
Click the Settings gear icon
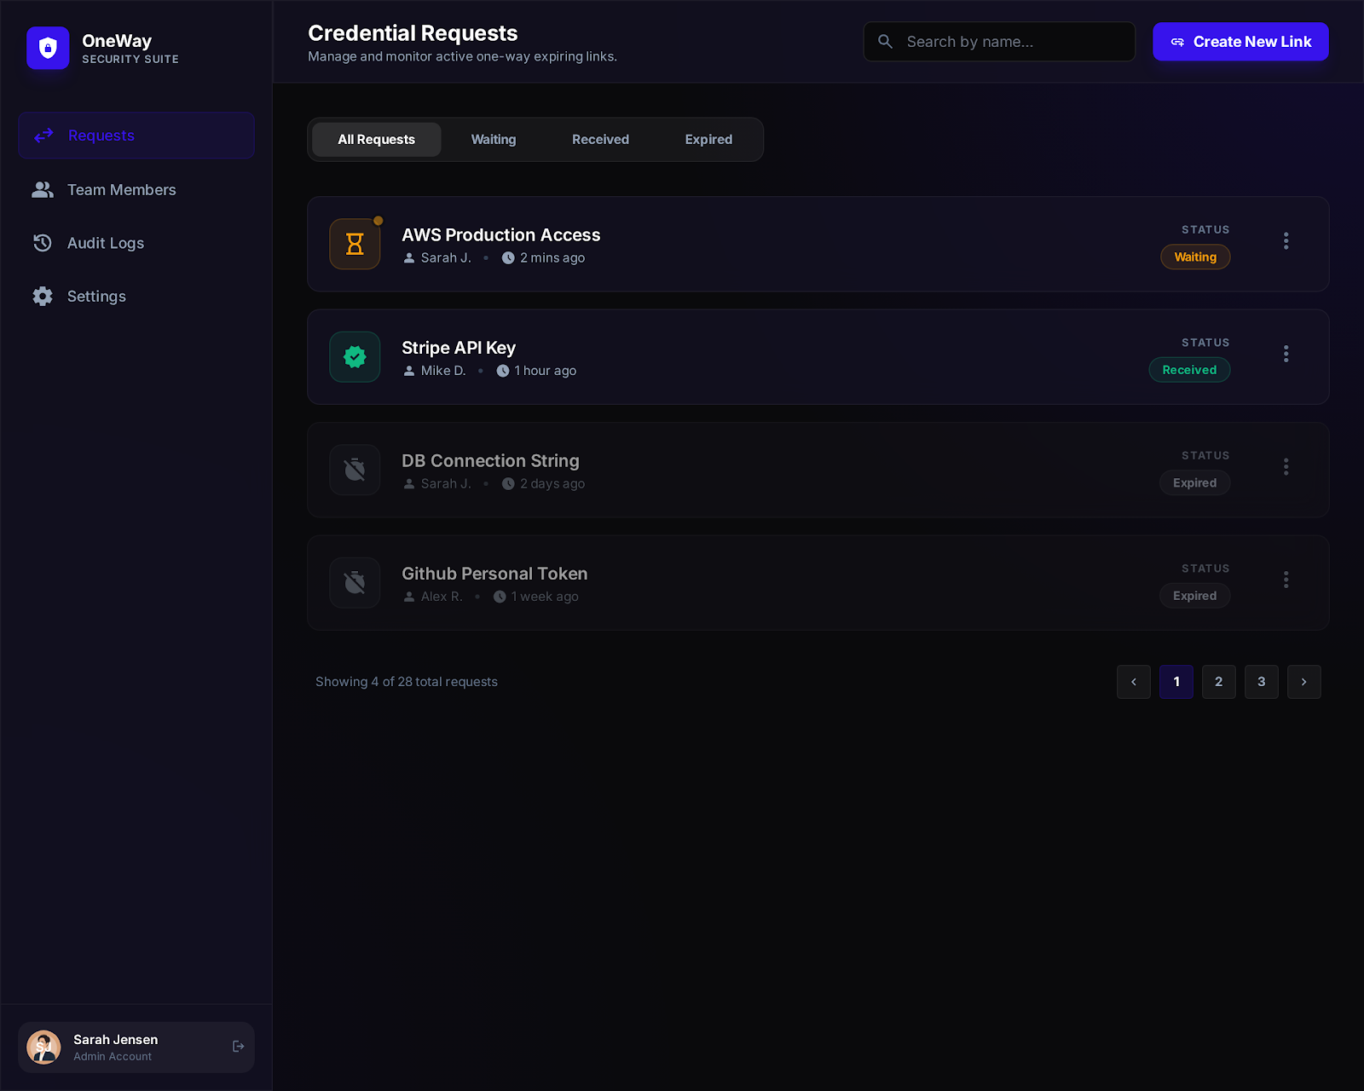pos(43,296)
